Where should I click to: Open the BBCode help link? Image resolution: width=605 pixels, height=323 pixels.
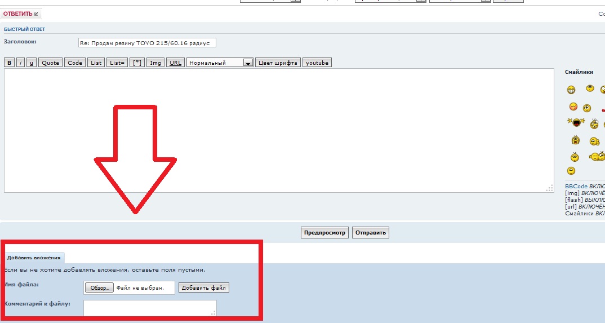[x=576, y=187]
